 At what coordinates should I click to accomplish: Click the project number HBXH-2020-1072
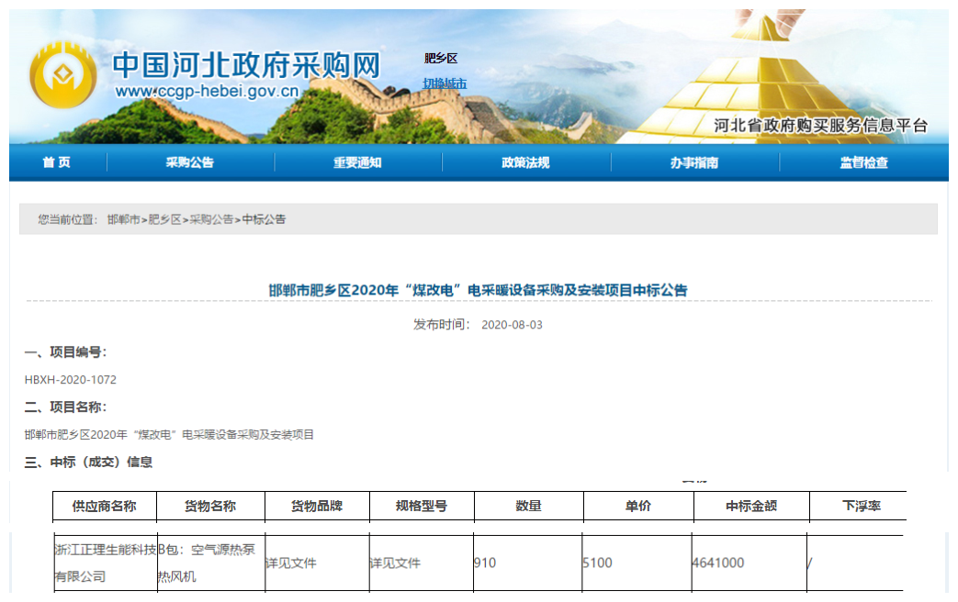pyautogui.click(x=71, y=379)
